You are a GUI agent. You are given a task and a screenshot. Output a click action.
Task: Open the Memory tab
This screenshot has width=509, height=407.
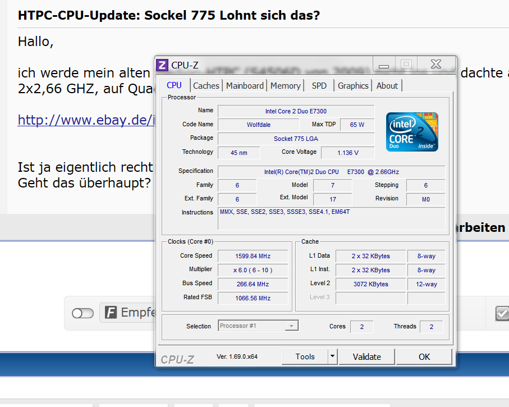(x=285, y=86)
